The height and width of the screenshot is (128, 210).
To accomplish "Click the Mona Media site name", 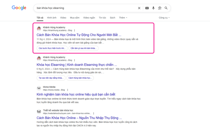I will click(x=49, y=87).
